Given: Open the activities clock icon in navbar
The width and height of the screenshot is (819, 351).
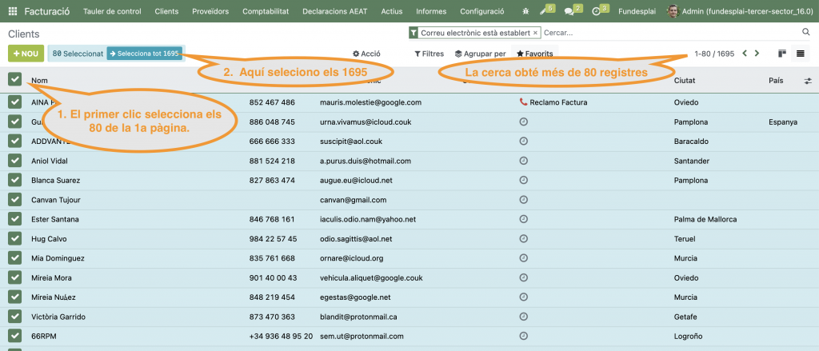Looking at the screenshot, I should pyautogui.click(x=596, y=11).
